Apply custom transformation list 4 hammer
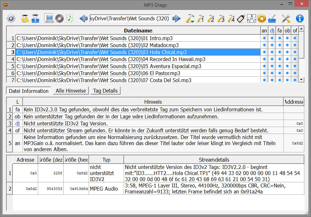The width and height of the screenshot is (311, 217). (231, 18)
